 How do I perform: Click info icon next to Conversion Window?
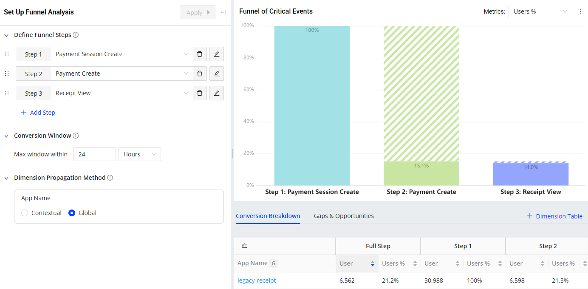pos(76,136)
